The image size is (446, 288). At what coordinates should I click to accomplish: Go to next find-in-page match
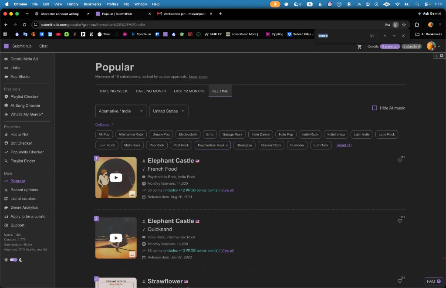click(x=394, y=36)
